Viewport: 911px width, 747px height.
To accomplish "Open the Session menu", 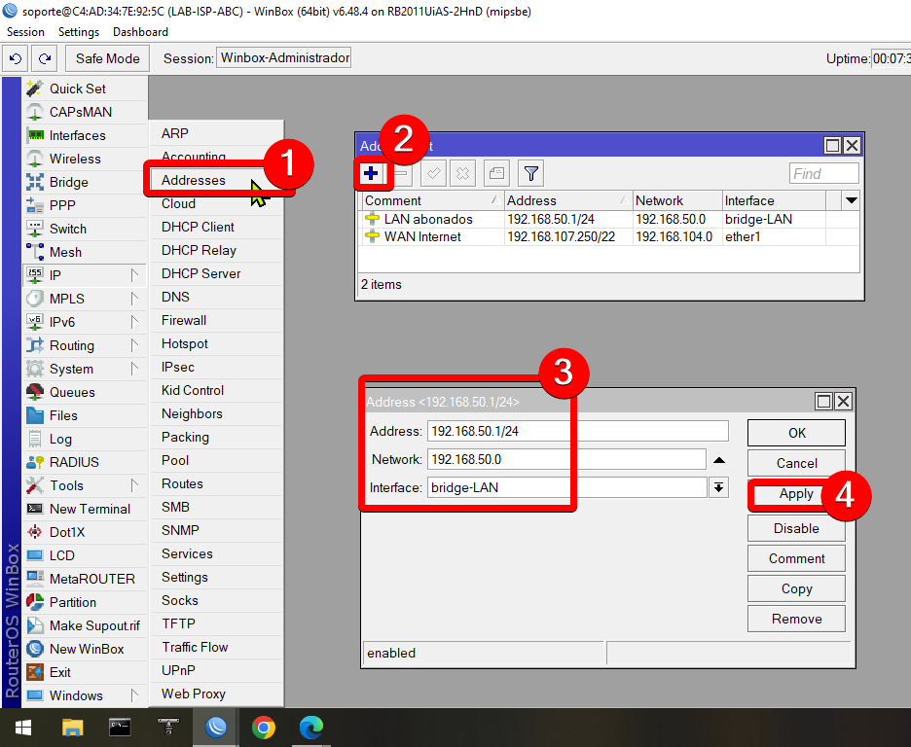I will point(25,31).
